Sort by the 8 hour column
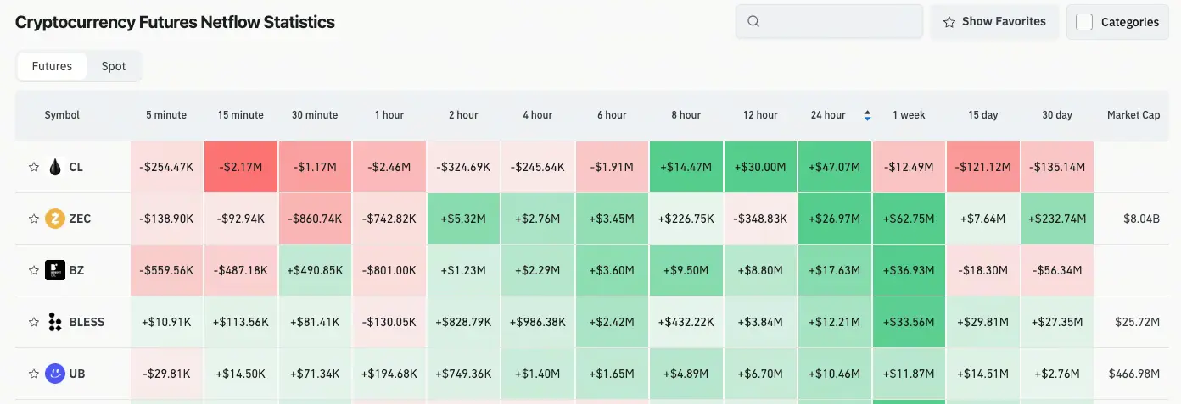 coord(686,115)
